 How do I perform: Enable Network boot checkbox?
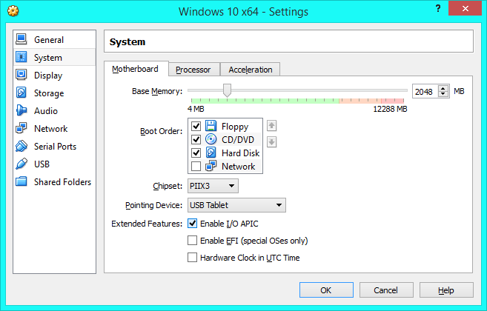point(196,166)
